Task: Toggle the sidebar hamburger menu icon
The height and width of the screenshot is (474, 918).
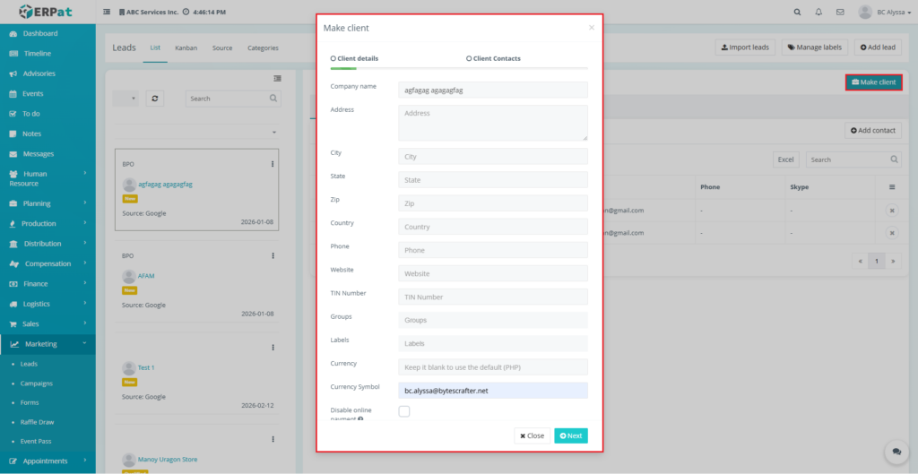Action: 108,13
